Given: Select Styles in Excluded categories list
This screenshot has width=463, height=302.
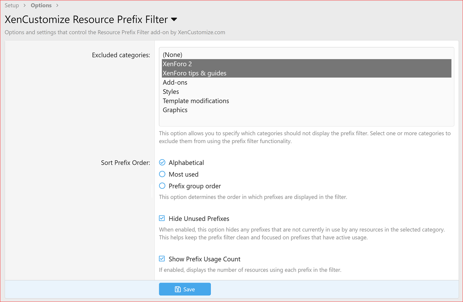Looking at the screenshot, I should coord(307,92).
